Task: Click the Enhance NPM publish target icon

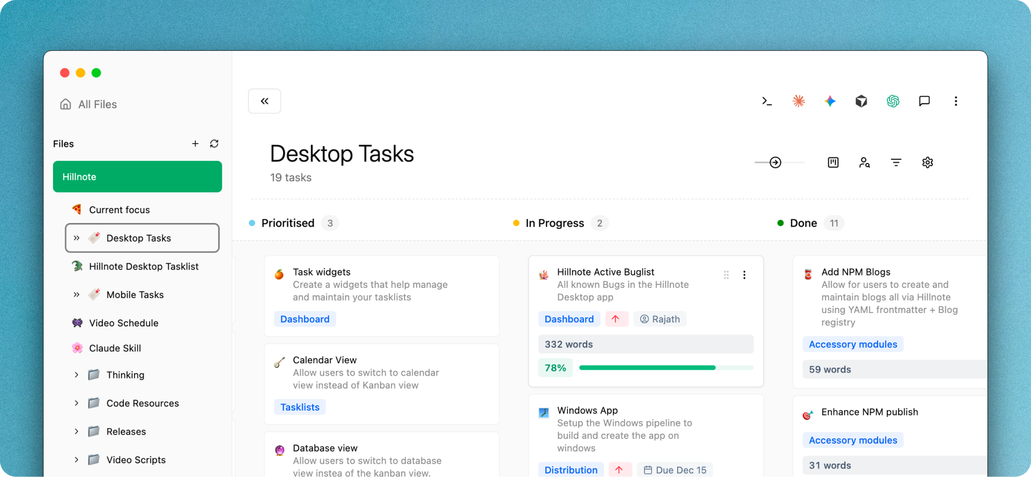Action: (x=808, y=414)
